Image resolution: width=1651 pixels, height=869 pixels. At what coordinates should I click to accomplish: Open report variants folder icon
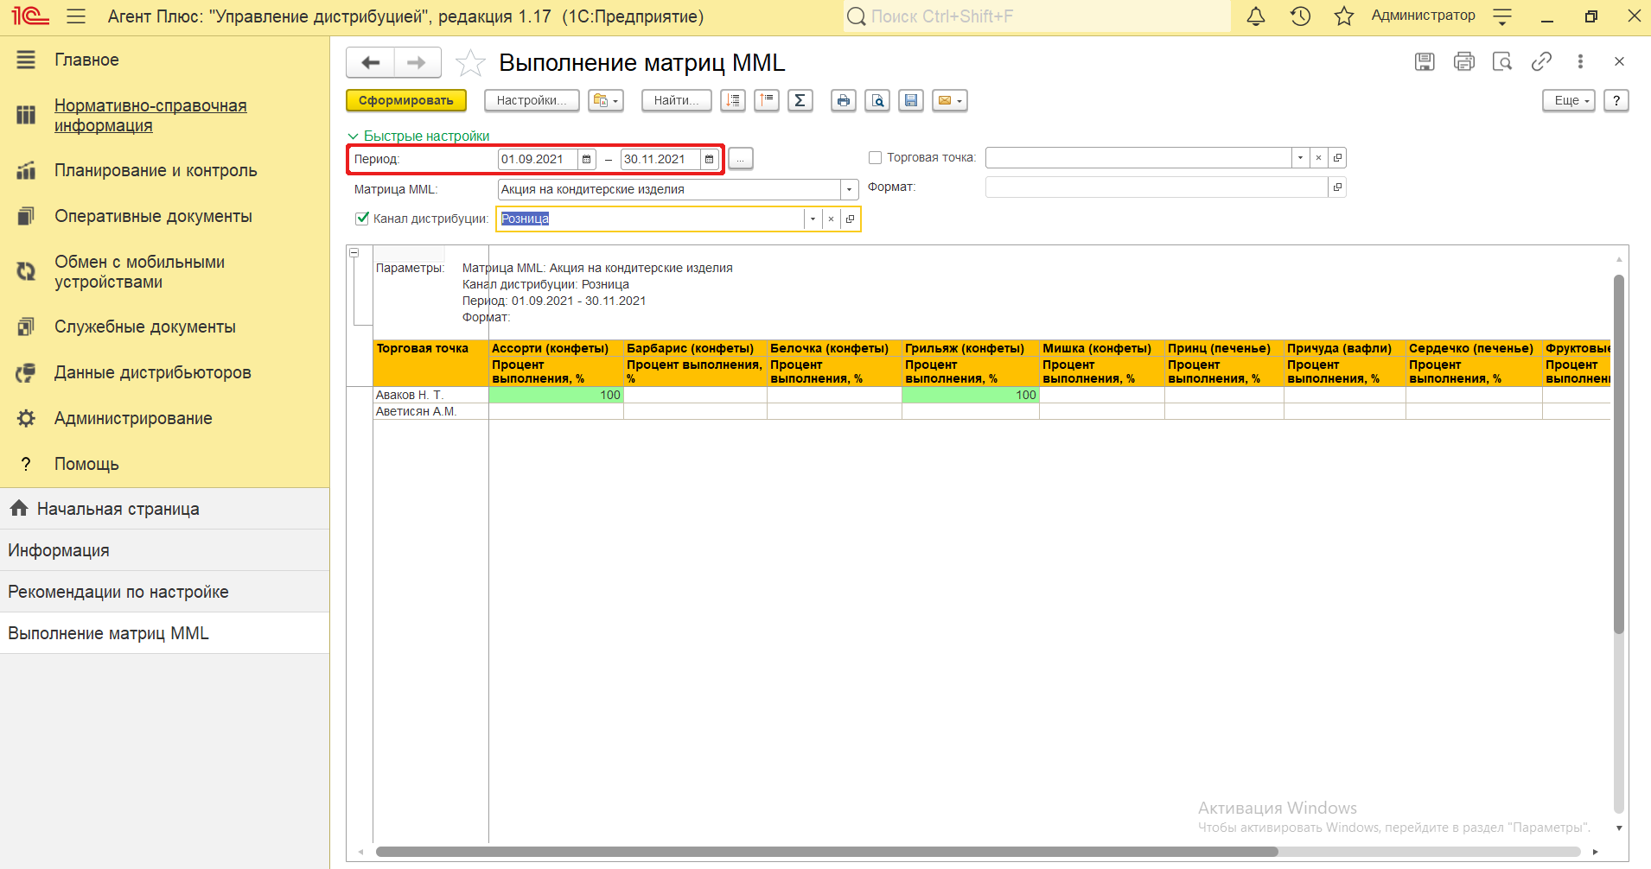tap(606, 100)
